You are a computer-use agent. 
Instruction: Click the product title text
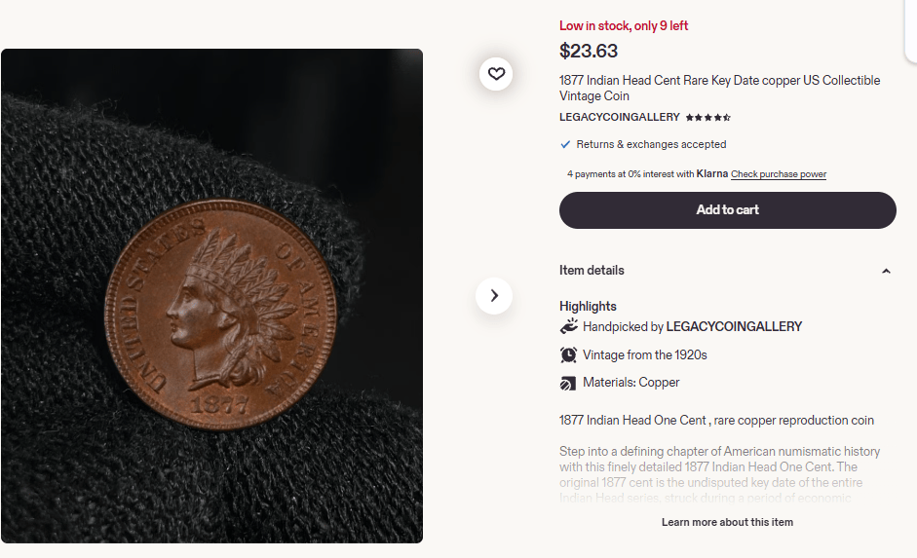719,88
